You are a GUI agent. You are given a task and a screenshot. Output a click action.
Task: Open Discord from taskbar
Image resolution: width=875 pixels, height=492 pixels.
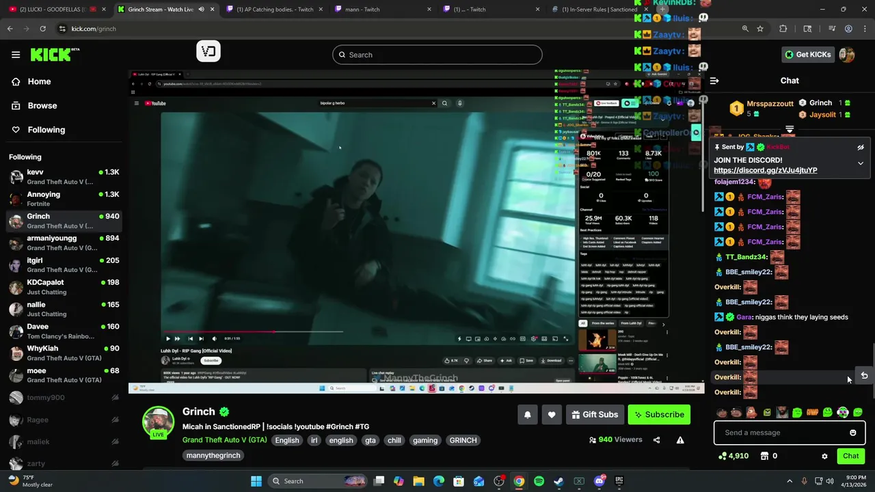[x=600, y=481]
